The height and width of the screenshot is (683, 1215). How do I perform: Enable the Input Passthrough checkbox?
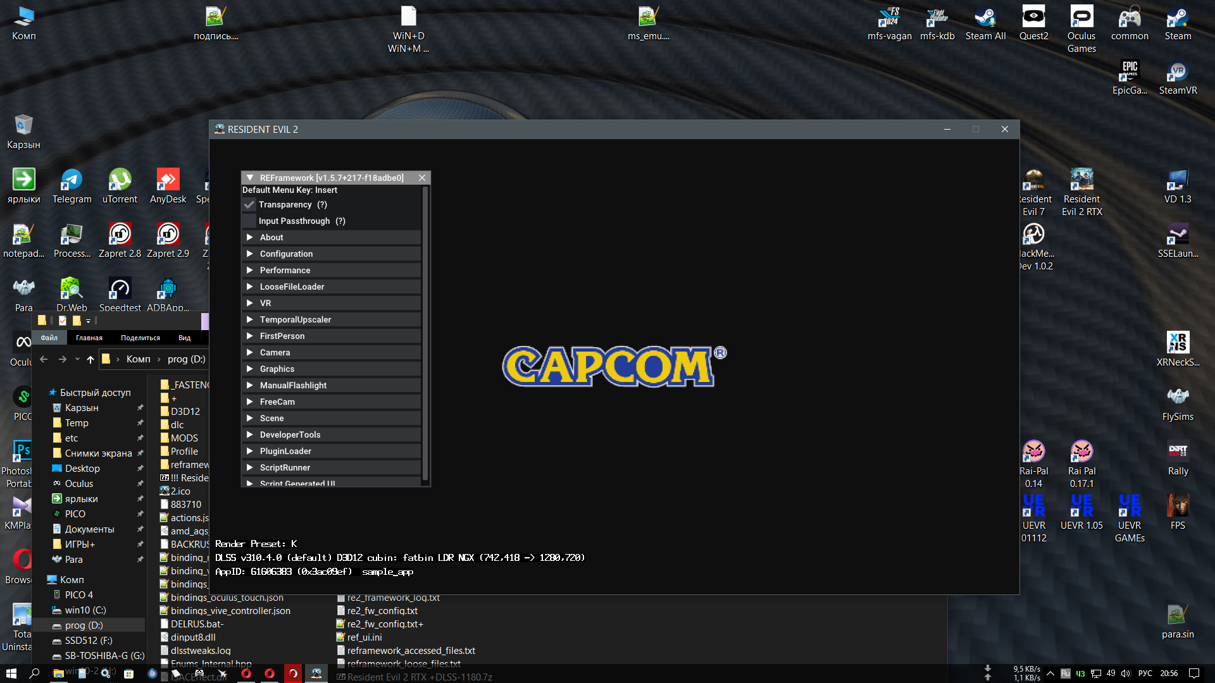tap(249, 221)
